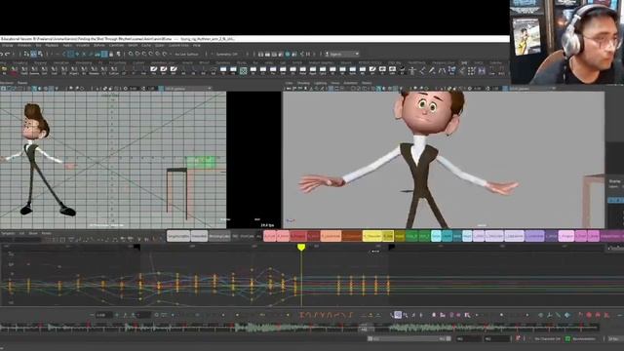Screen dimensions: 624x351
Task: Open the Windows menu
Action: tap(24, 46)
